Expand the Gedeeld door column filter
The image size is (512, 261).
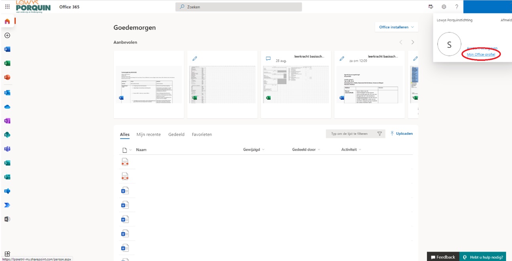pos(306,149)
